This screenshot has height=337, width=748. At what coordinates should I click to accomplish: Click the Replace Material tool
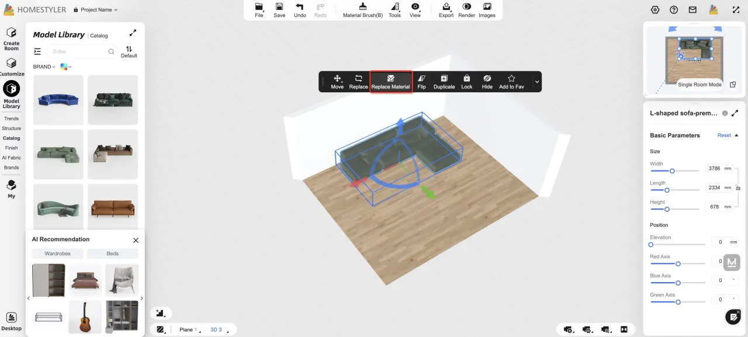click(391, 82)
